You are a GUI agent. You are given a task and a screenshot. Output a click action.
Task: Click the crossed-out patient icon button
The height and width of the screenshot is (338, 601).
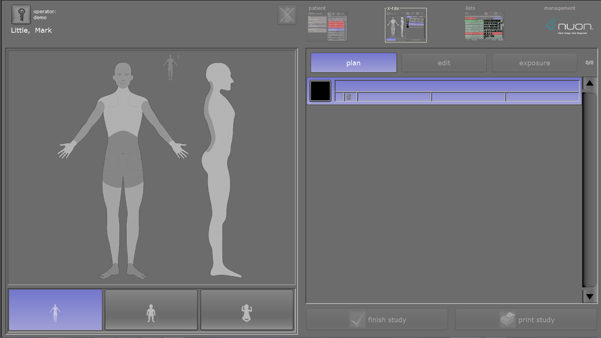pyautogui.click(x=287, y=15)
